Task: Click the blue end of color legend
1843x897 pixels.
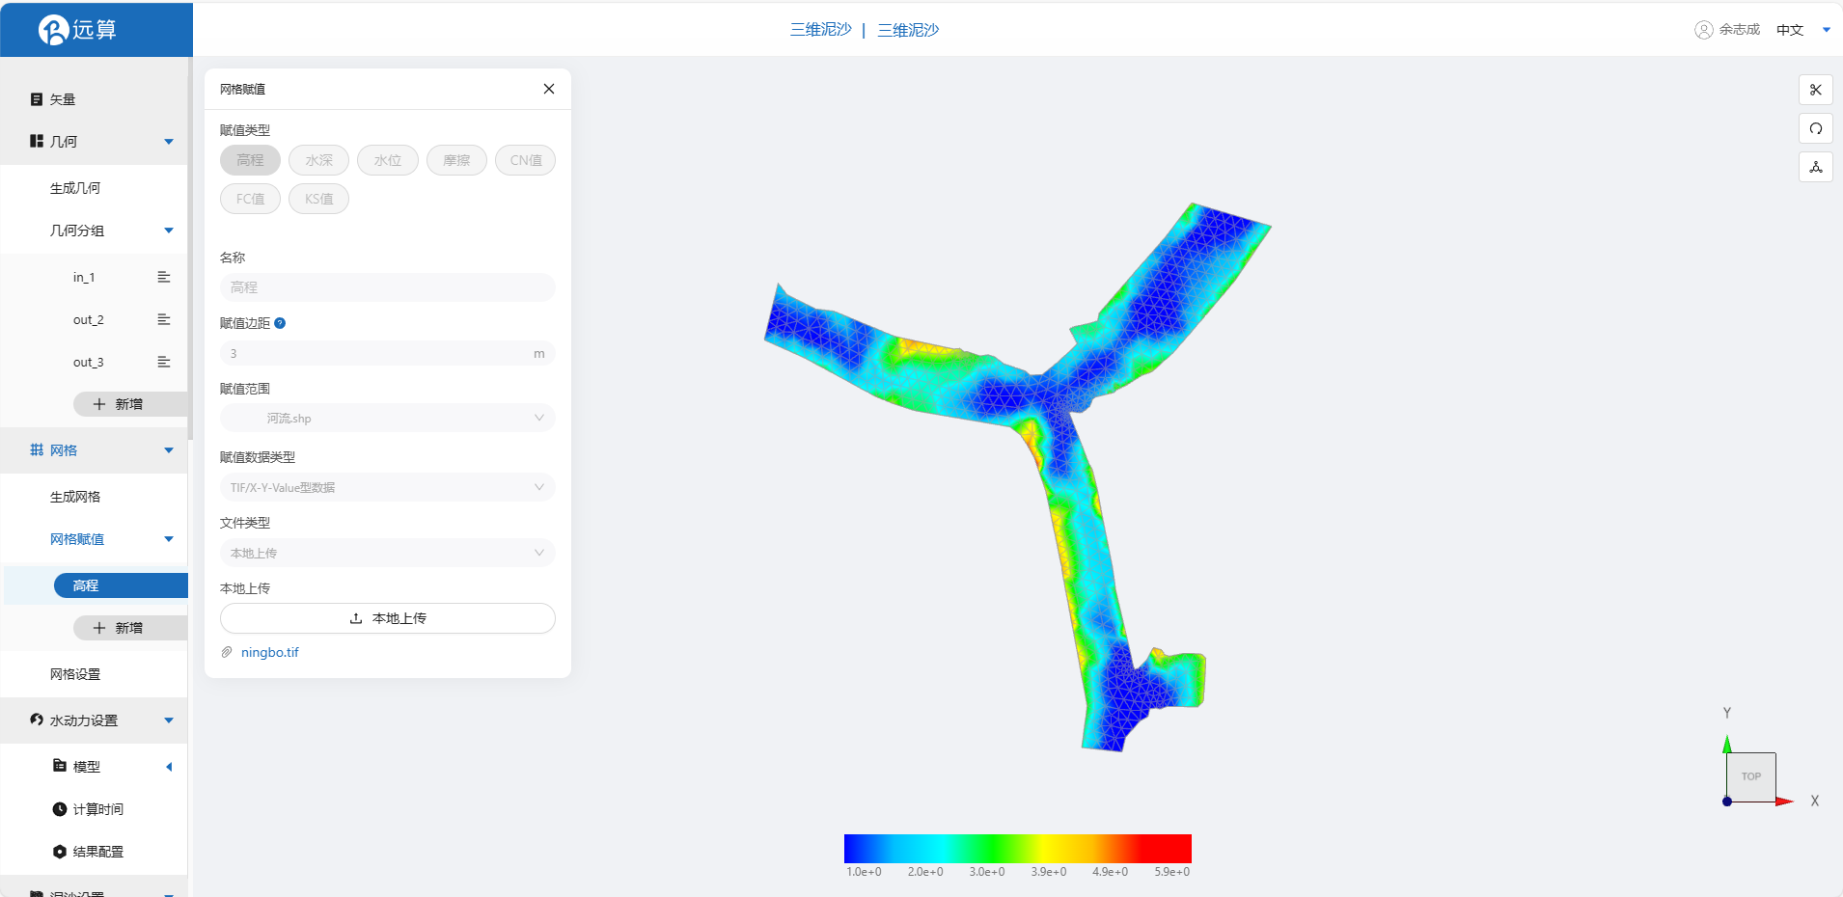Action: [854, 849]
